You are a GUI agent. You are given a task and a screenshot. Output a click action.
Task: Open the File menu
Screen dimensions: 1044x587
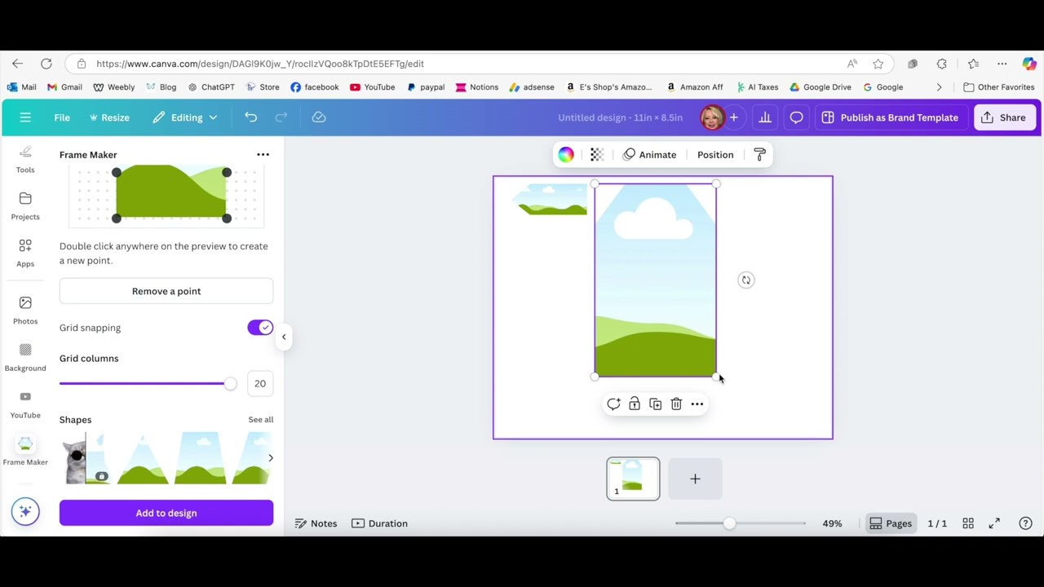coord(62,117)
